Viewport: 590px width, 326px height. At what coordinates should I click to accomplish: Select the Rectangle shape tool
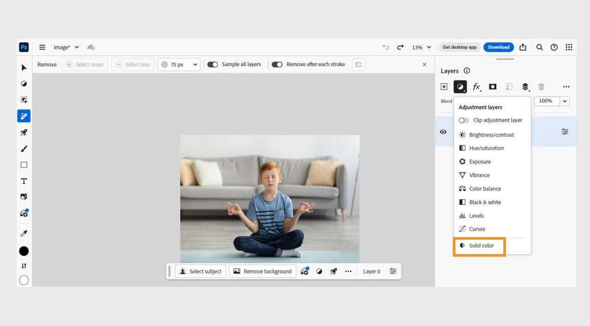click(24, 165)
